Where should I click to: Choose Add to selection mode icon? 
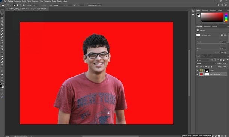pyautogui.click(x=17, y=5)
